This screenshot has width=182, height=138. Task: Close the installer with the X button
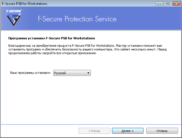coord(176,3)
